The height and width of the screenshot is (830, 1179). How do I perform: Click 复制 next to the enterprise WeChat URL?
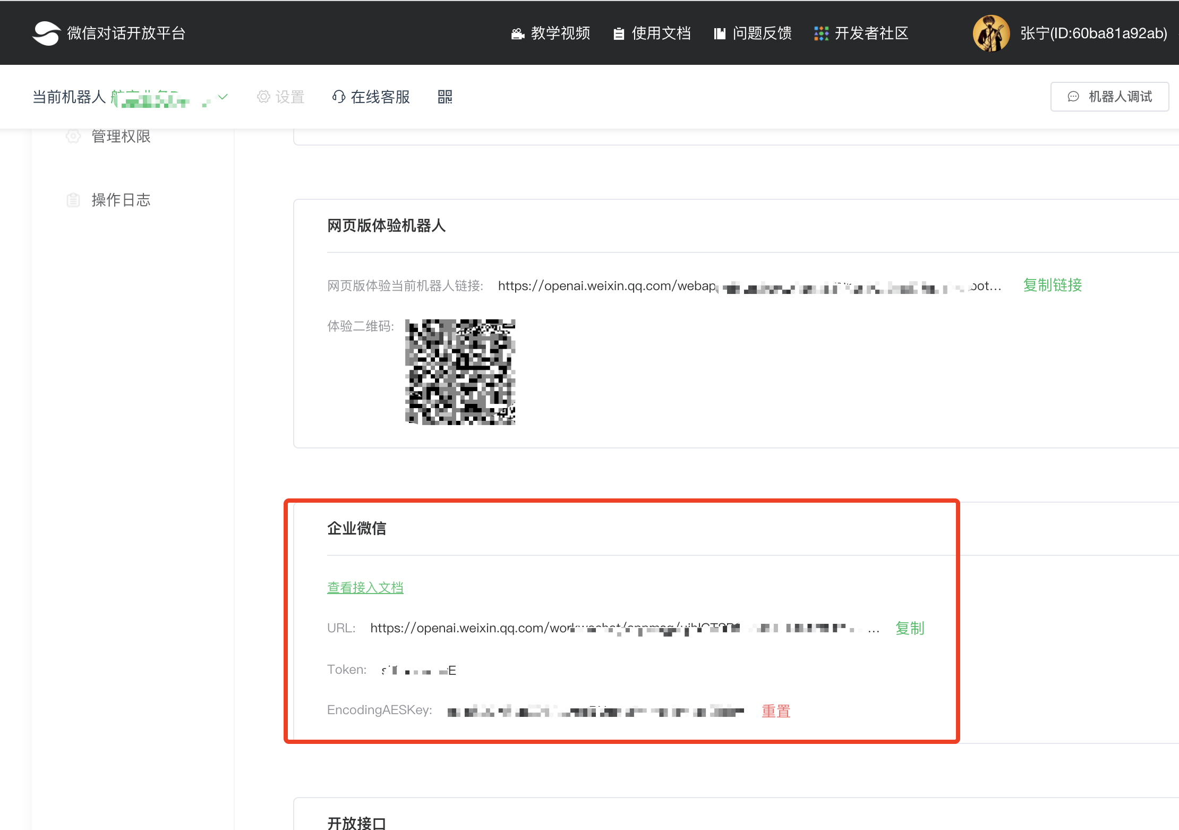909,628
